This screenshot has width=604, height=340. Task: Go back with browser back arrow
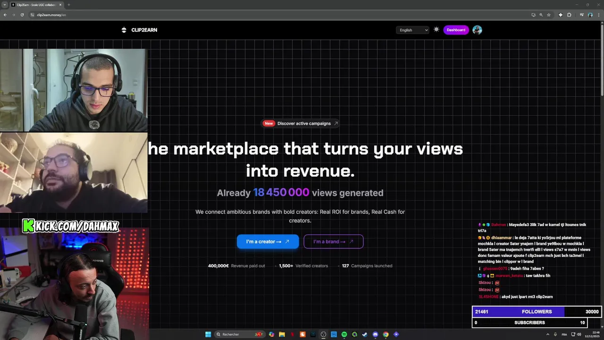tap(5, 15)
